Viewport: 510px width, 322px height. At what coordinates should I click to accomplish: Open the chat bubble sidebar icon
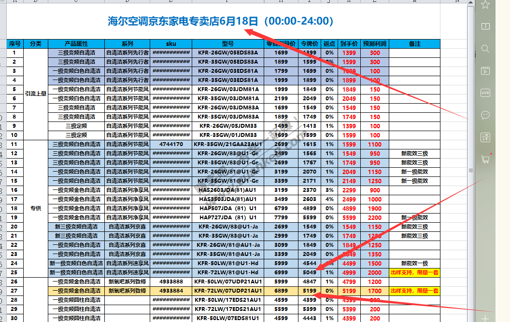point(485,115)
